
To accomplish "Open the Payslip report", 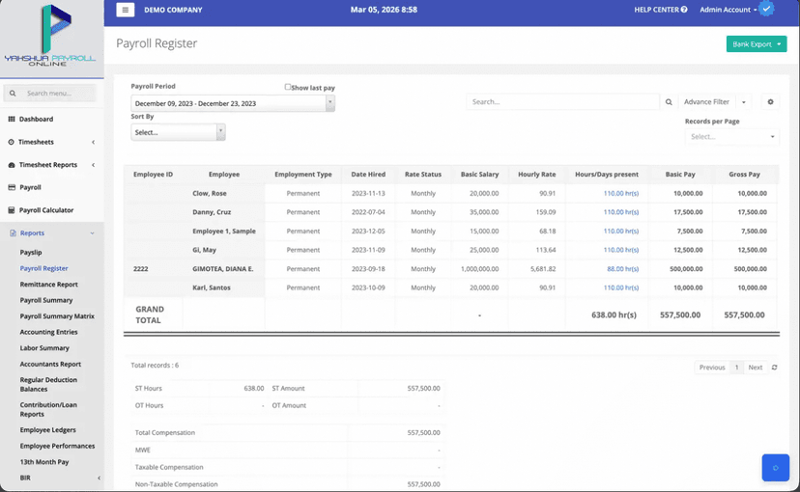I will coord(31,253).
